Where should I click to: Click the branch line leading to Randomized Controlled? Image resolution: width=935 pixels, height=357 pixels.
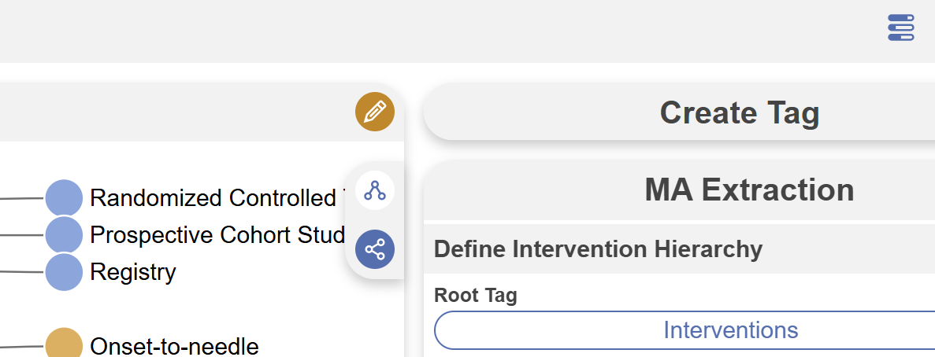tap(21, 198)
